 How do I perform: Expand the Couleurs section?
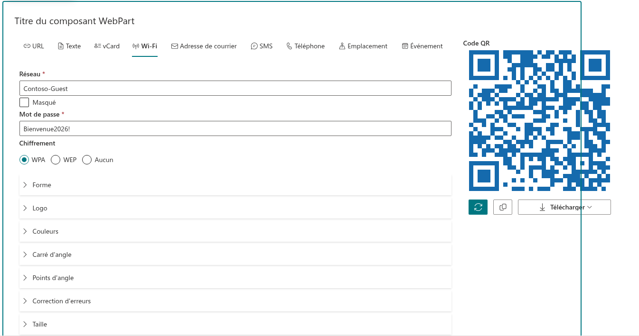[x=235, y=231]
